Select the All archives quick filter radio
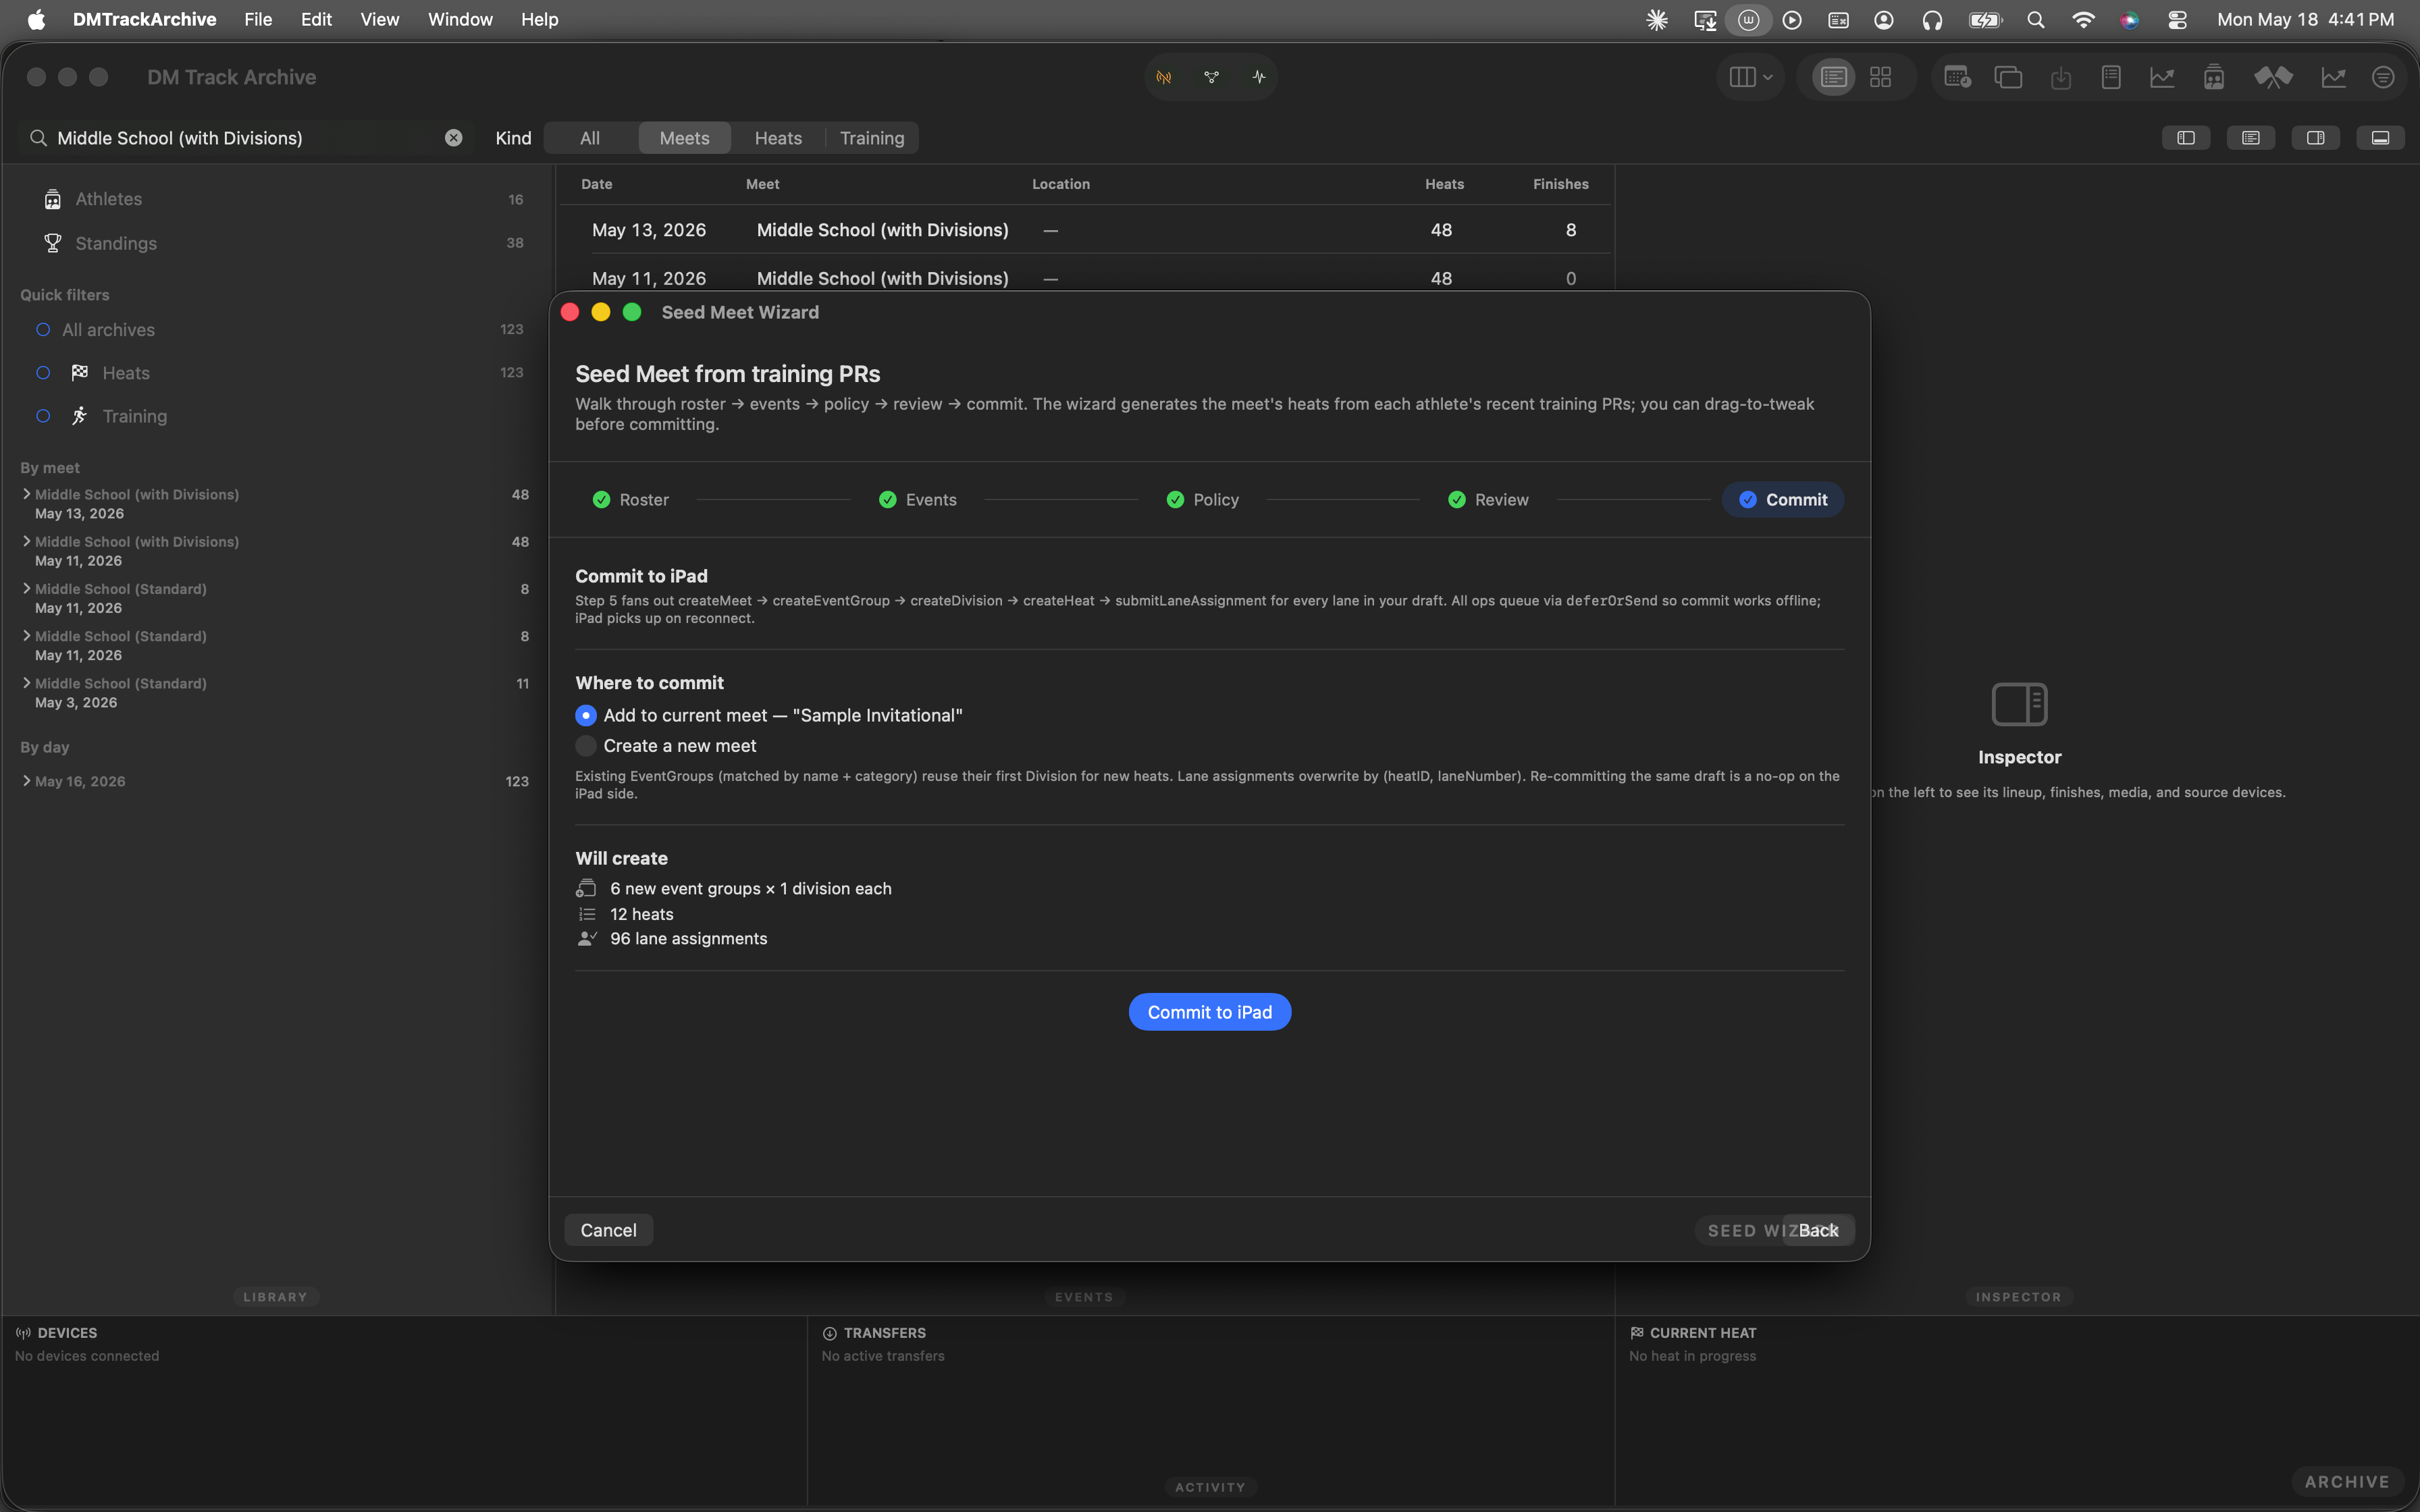The width and height of the screenshot is (2420, 1512). pyautogui.click(x=43, y=330)
